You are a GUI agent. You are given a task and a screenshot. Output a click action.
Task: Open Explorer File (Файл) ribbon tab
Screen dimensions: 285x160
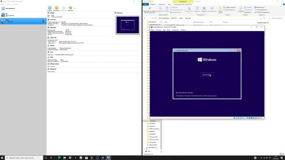(x=146, y=4)
